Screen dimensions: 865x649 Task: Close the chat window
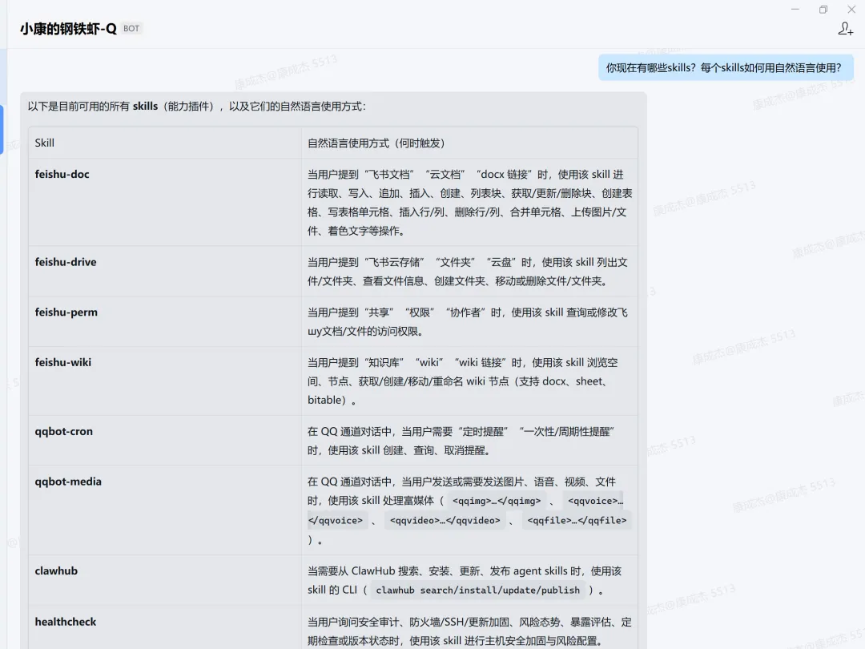(x=851, y=10)
